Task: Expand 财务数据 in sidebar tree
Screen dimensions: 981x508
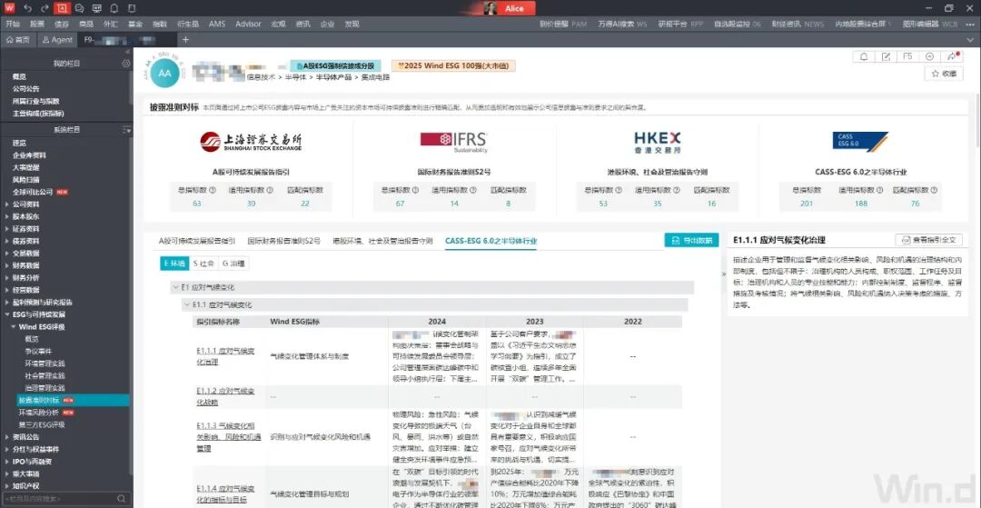Action: (7, 265)
